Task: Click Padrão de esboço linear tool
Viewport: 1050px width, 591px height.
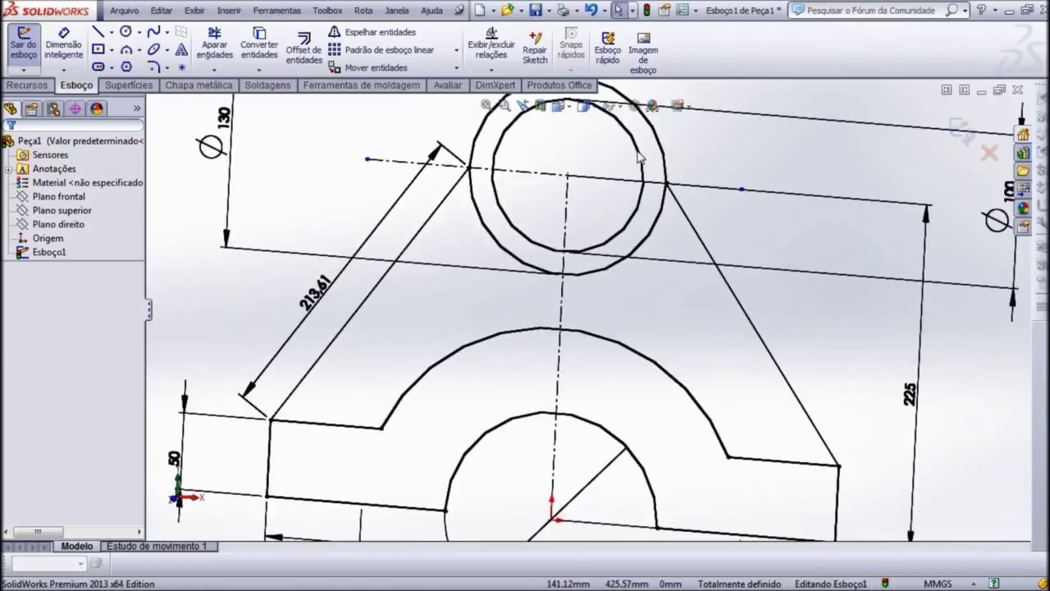Action: point(381,49)
